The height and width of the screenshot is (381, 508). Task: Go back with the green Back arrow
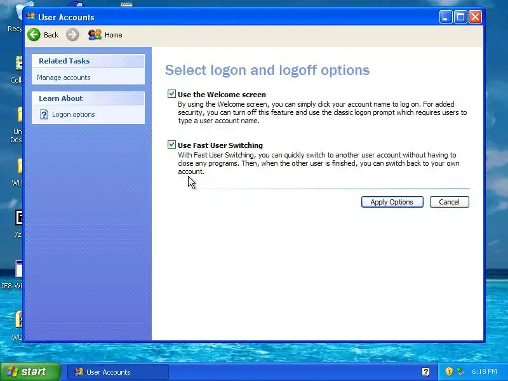point(34,35)
